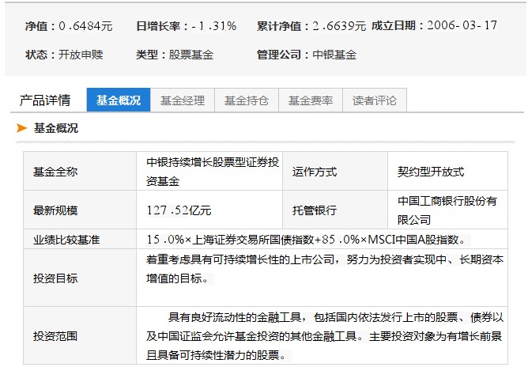Click the full fund name 中银持续增长股票型证券投资基金
This screenshot has height=367, width=528.
coord(212,171)
